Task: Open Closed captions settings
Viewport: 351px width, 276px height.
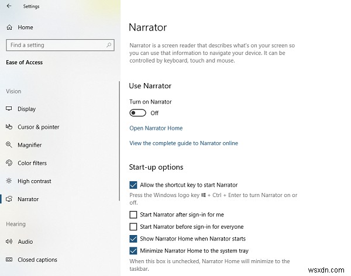Action: tap(37, 260)
